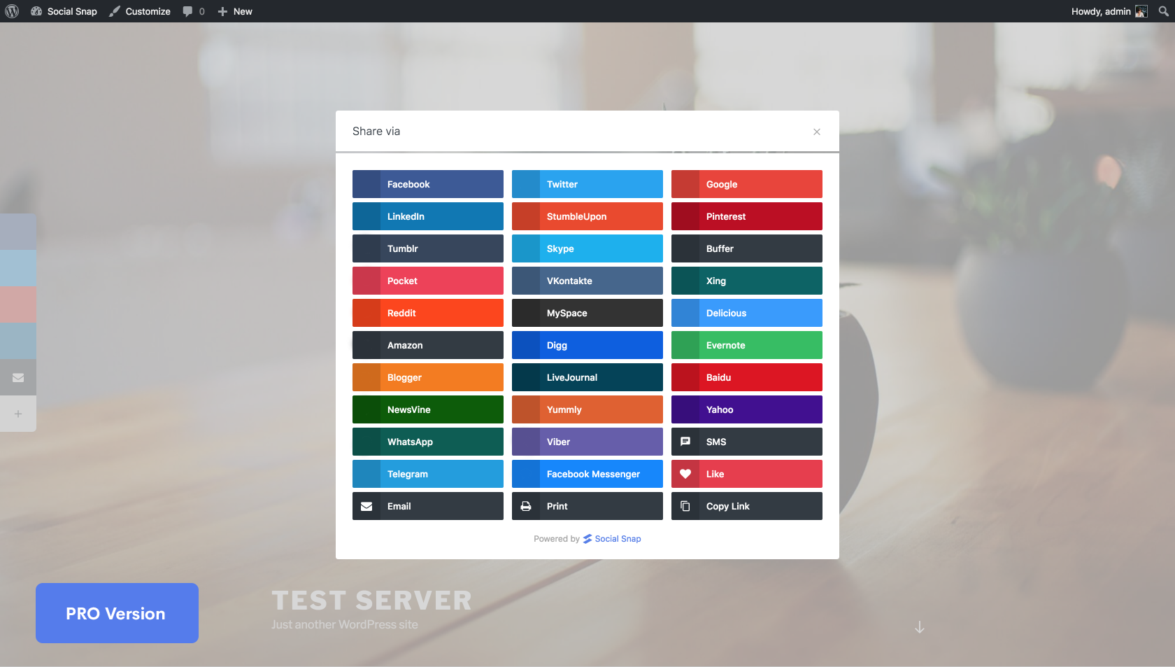
Task: Click the admin avatar thumbnail
Action: (x=1141, y=11)
